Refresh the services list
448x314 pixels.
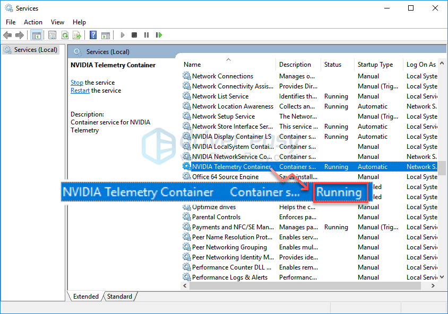click(x=64, y=35)
